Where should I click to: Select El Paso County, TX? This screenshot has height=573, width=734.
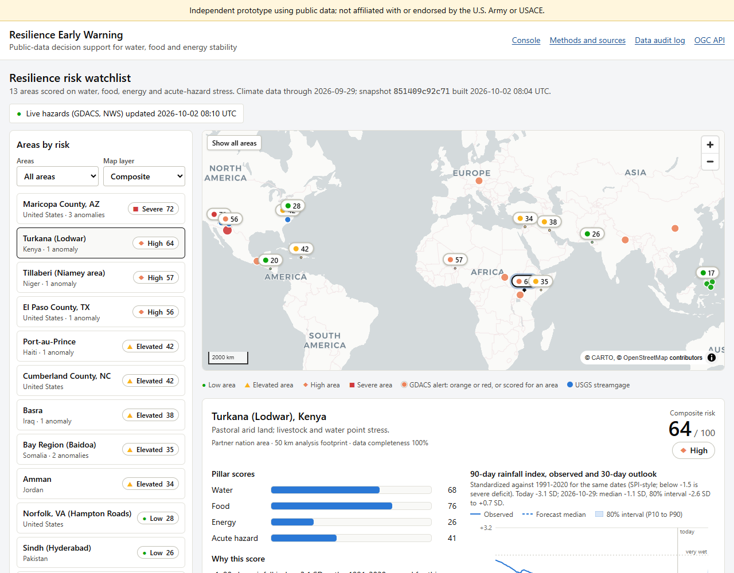click(x=101, y=312)
